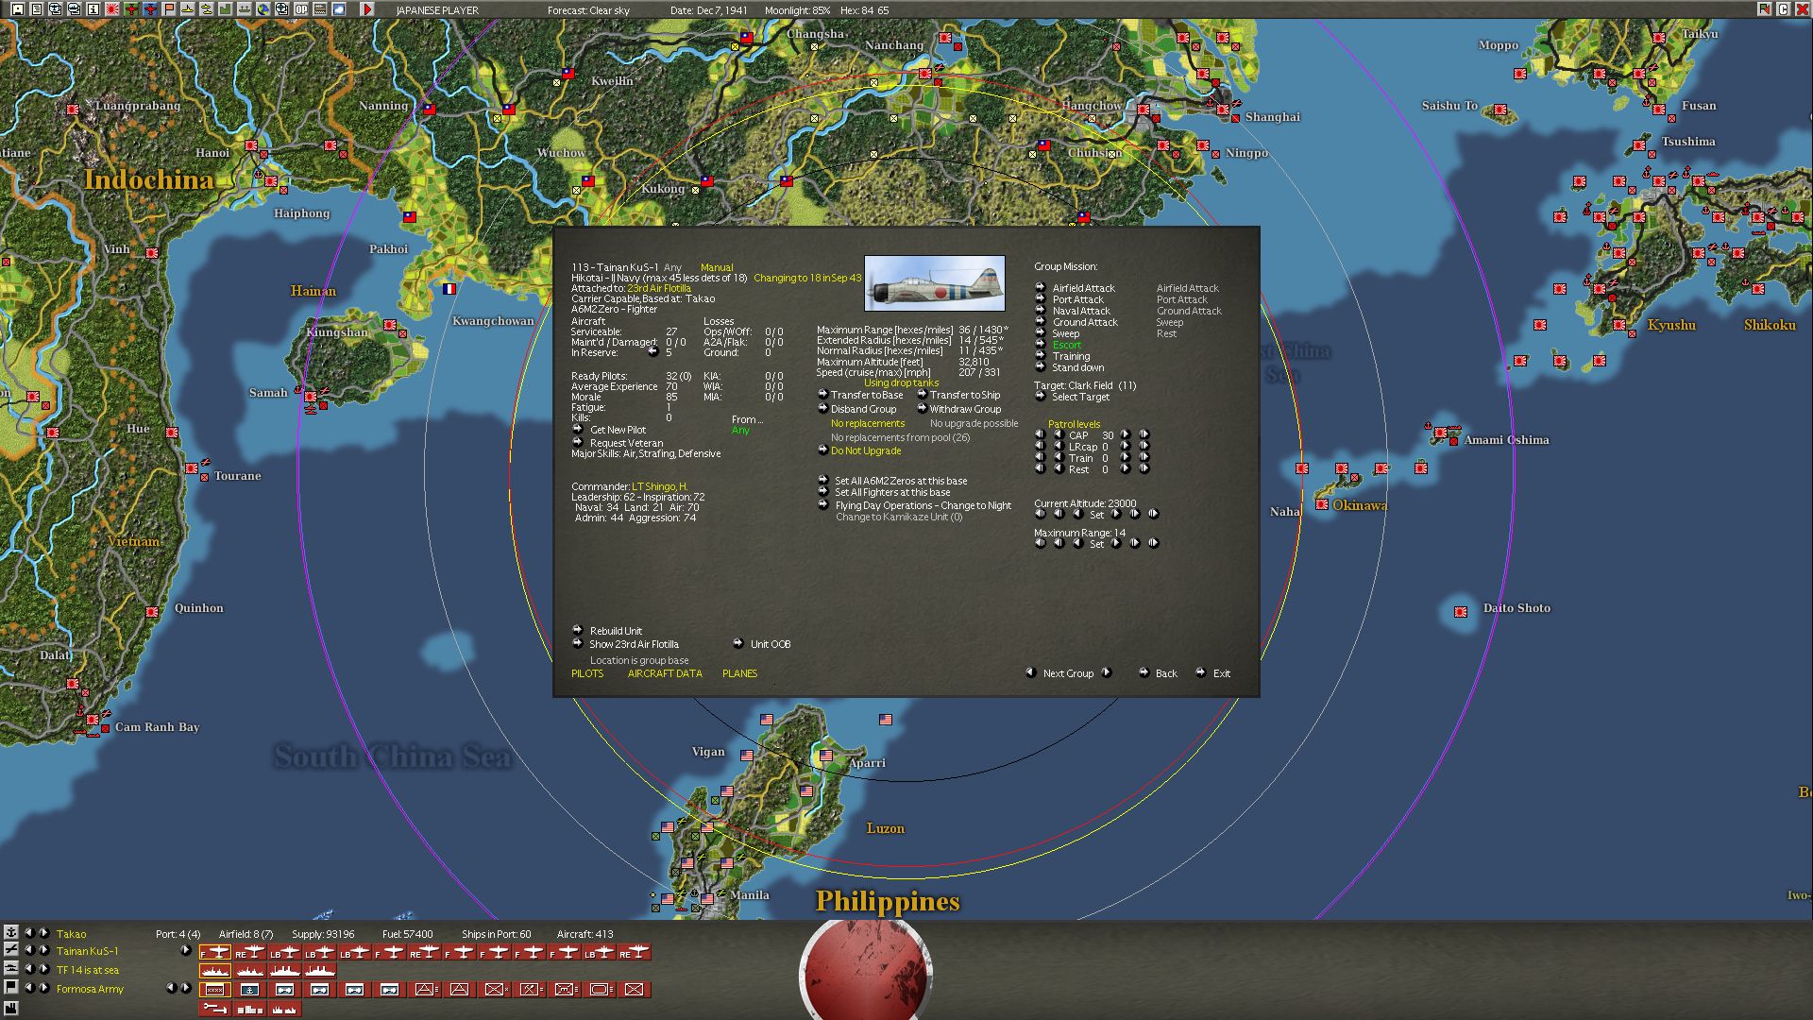The width and height of the screenshot is (1813, 1020).
Task: Select the first ship icon in TF row
Action: click(x=214, y=970)
